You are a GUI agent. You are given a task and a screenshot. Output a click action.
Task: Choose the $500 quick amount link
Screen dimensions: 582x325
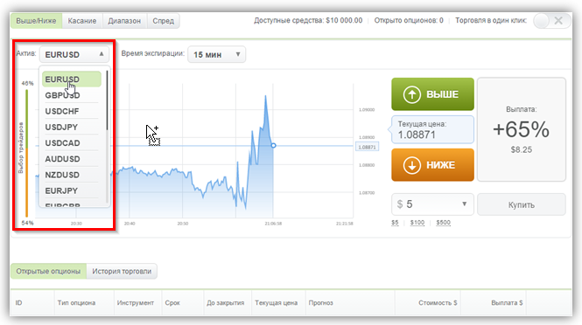click(x=443, y=223)
